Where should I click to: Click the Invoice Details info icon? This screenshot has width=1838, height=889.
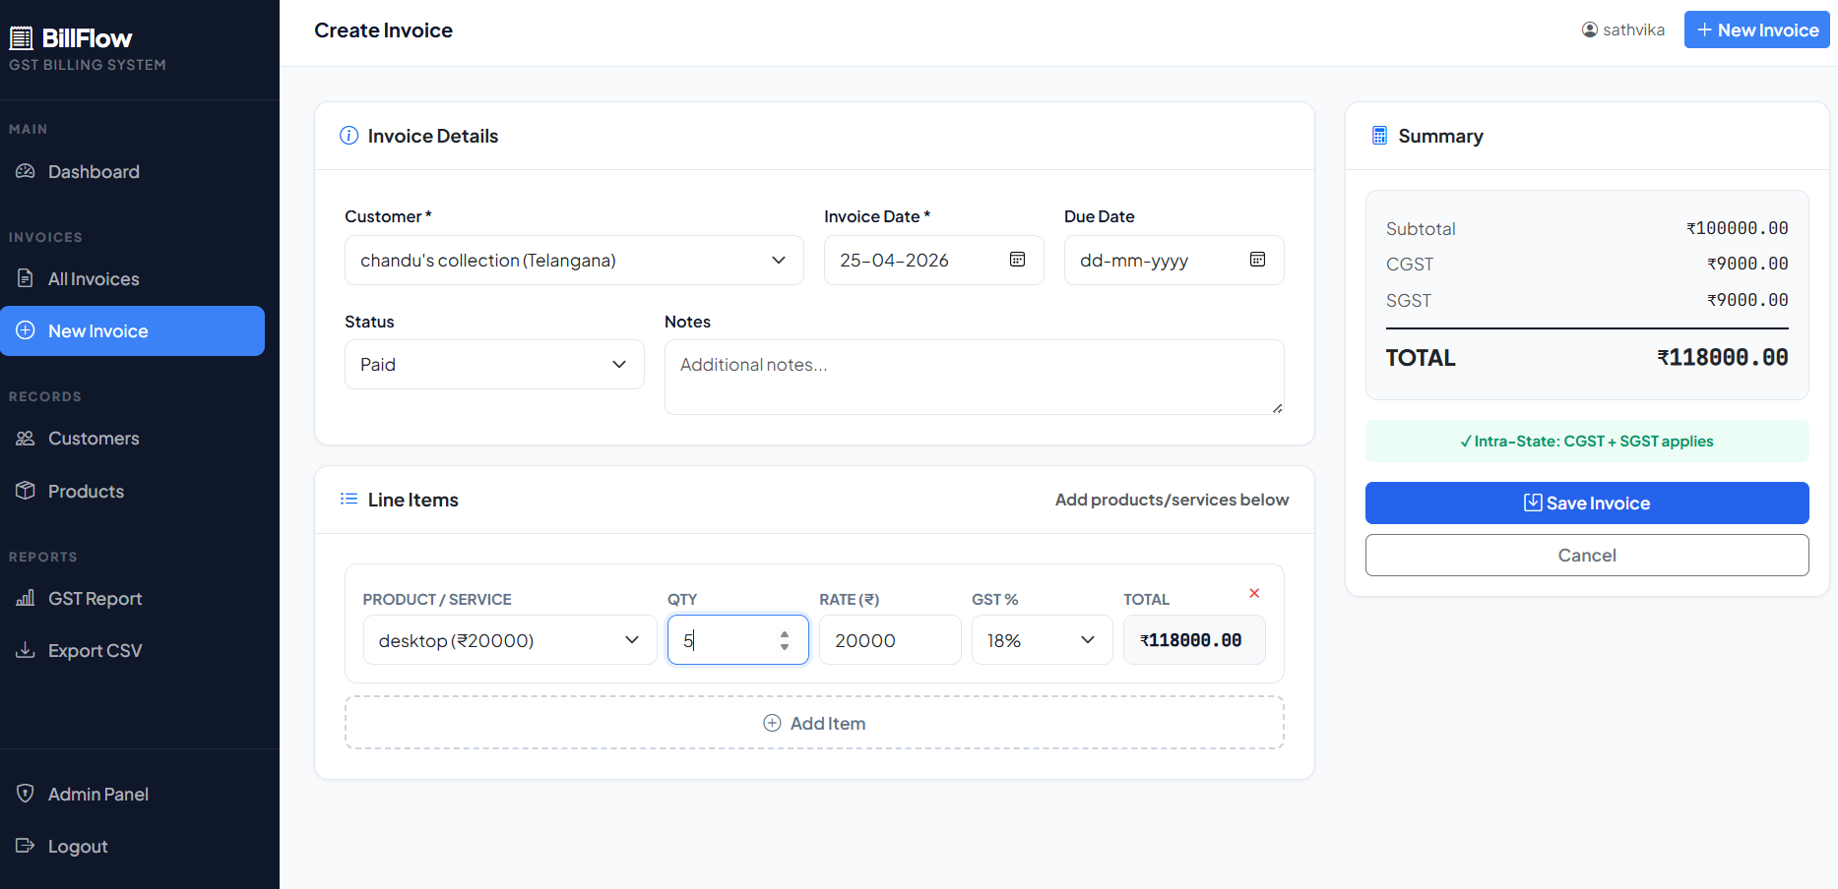click(349, 136)
